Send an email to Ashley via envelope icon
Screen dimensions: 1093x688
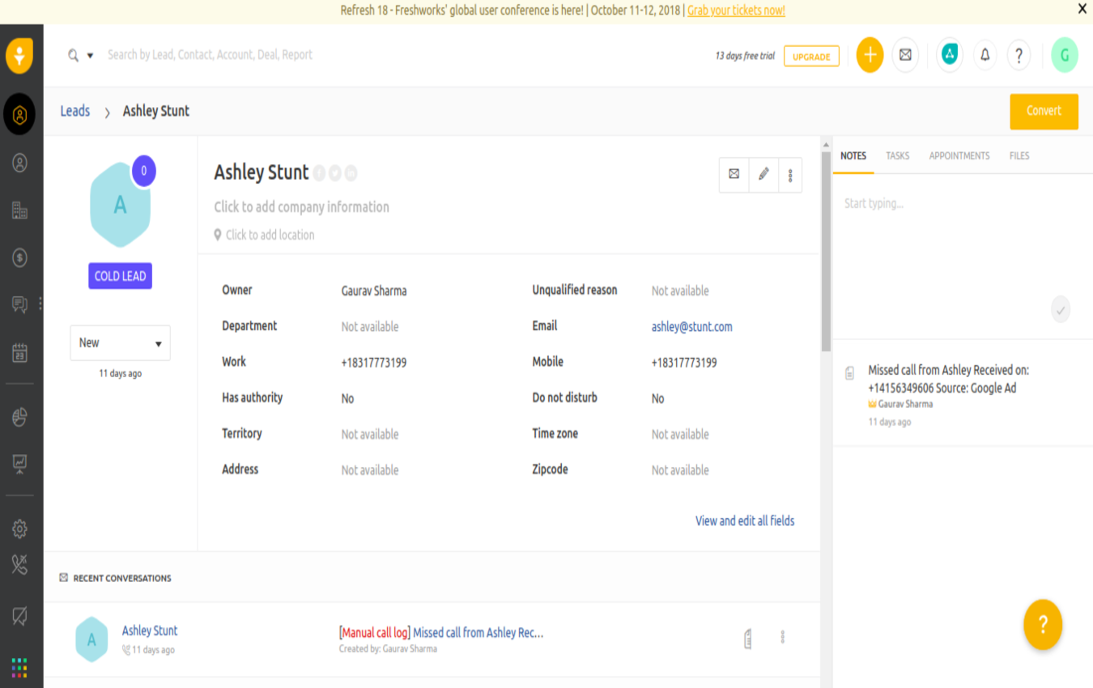734,175
